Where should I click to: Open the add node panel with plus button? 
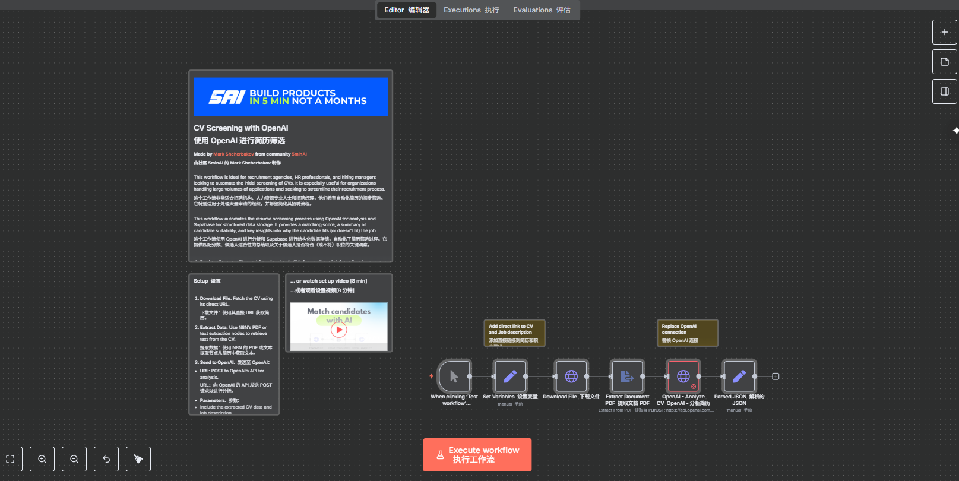[944, 32]
